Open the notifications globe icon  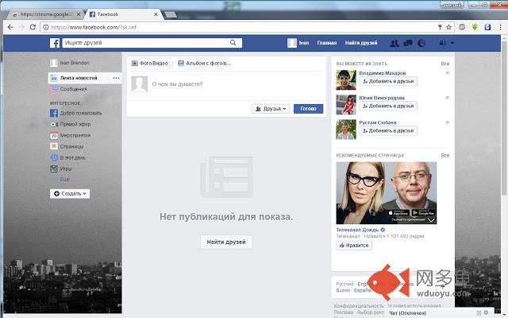[x=421, y=43]
